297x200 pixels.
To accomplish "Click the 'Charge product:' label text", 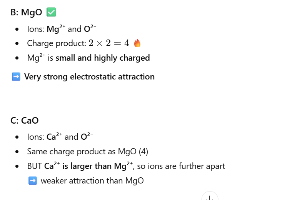I will 57,43.
